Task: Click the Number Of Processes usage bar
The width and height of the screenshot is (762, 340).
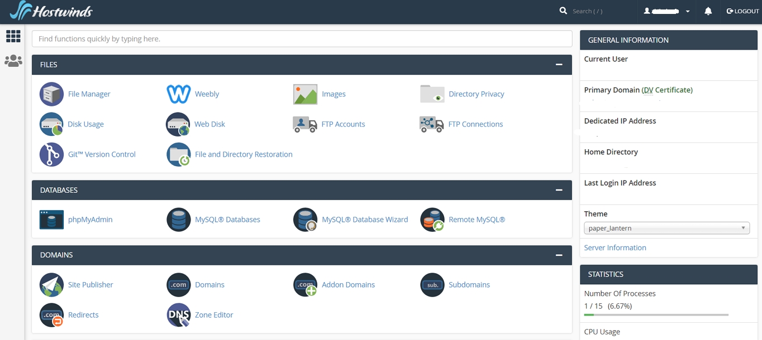Action: (x=656, y=315)
